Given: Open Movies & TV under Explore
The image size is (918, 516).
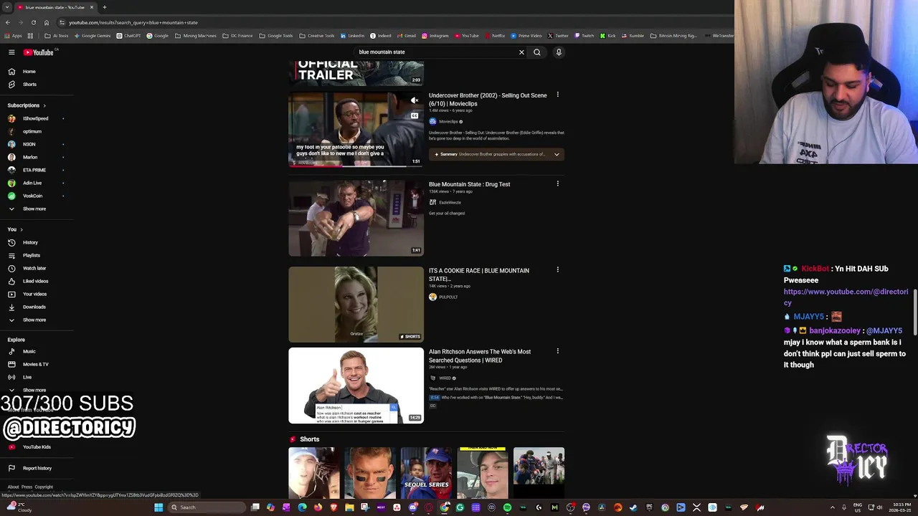Looking at the screenshot, I should point(36,364).
